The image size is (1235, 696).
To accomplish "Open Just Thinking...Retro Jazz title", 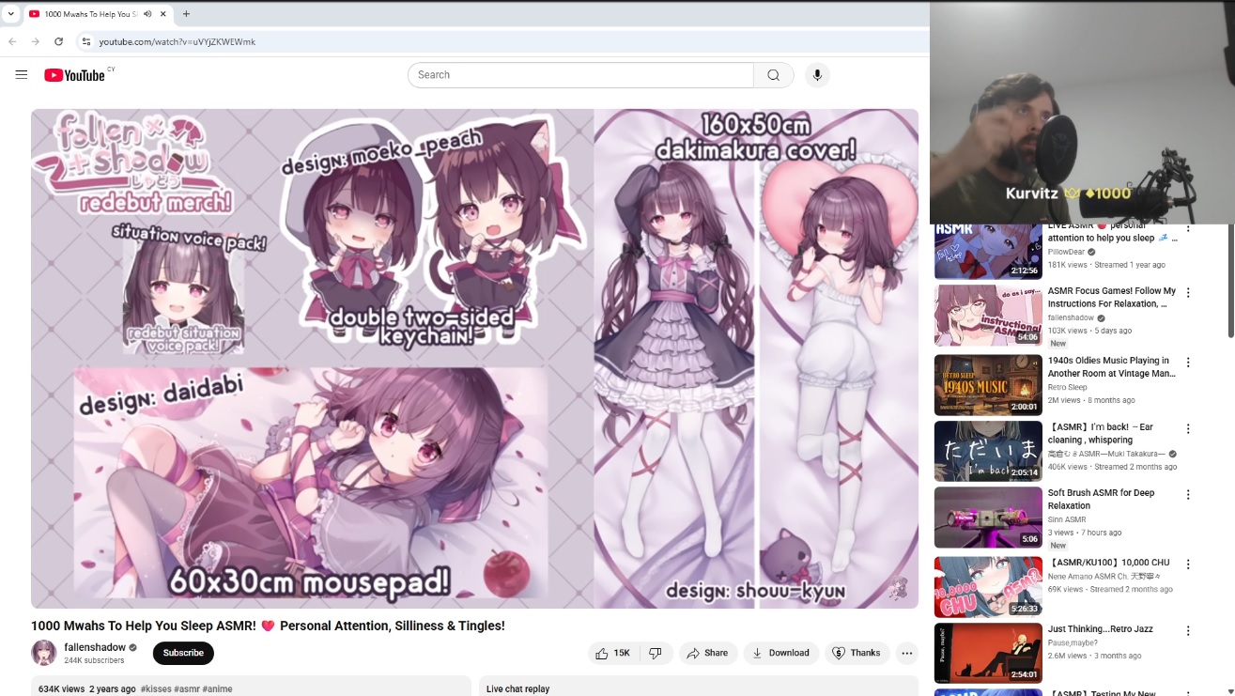I will click(1101, 629).
